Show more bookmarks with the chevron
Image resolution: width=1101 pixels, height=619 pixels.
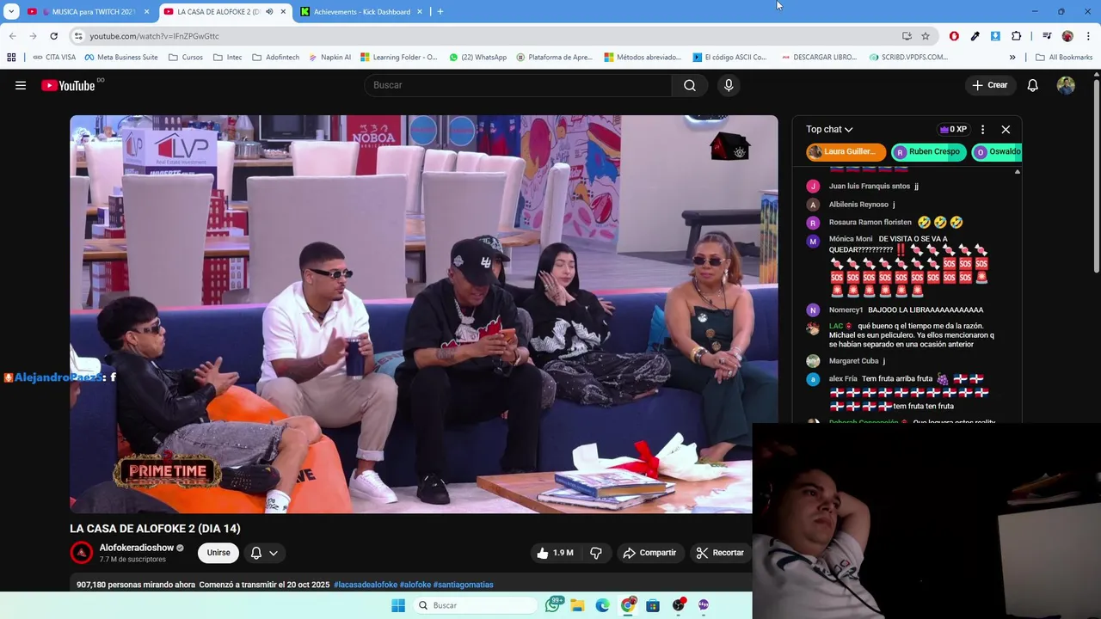[1012, 58]
